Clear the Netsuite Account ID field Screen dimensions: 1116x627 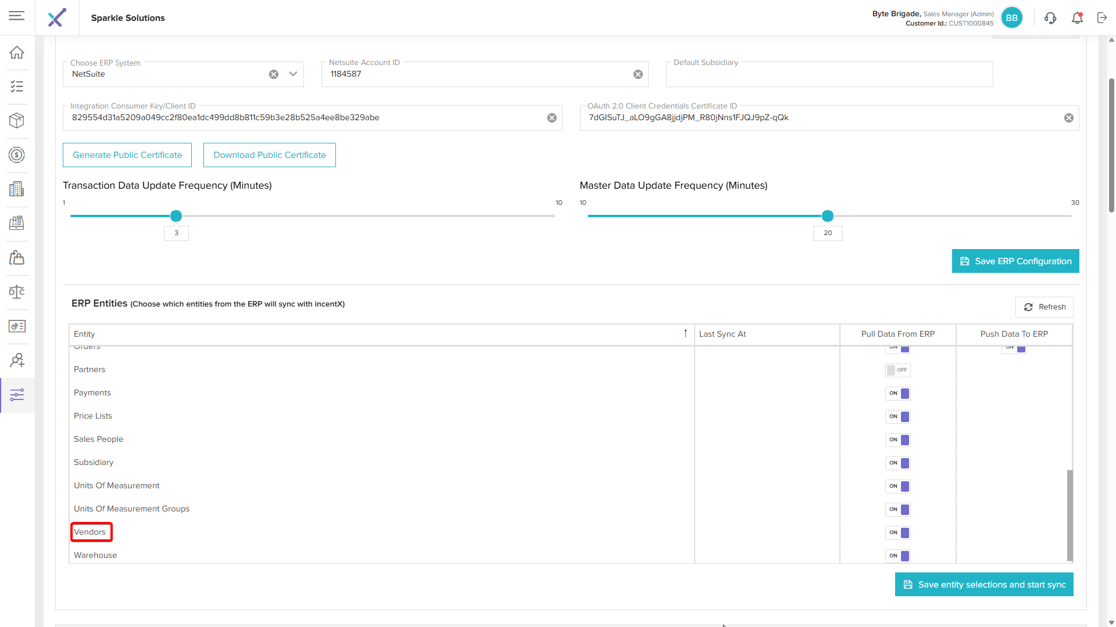tap(638, 74)
